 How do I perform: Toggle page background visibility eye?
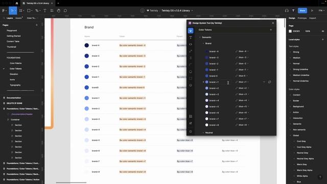click(322, 31)
